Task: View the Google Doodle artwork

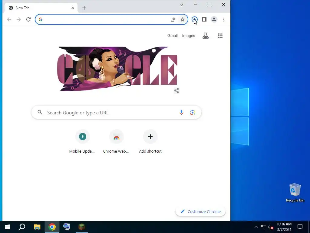Action: click(117, 69)
